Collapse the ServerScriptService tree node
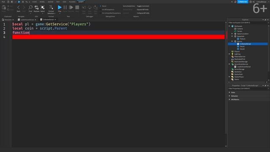Viewport: 270px width, 152px height. [x=229, y=64]
